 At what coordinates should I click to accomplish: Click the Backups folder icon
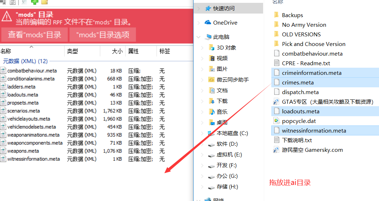[276, 15]
